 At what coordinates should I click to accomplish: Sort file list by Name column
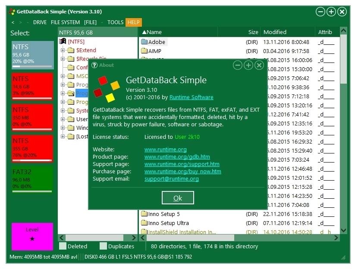tap(178, 32)
